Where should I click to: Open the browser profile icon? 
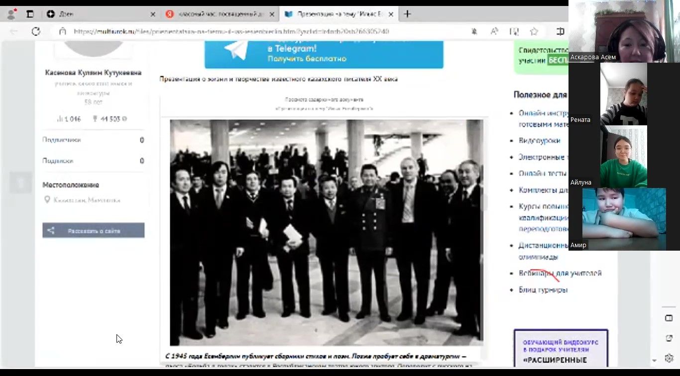[x=11, y=14]
